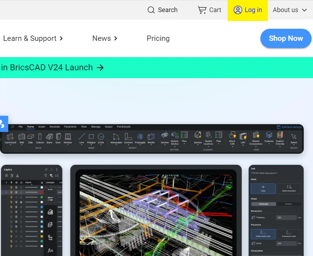The height and width of the screenshot is (256, 313).
Task: Click the Thickness value field showing 200
Action: click(286, 218)
